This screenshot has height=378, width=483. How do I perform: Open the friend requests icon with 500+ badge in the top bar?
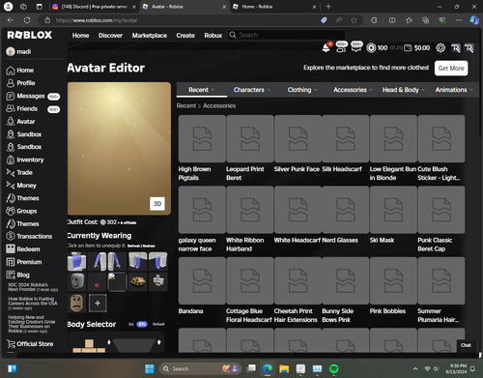341,47
